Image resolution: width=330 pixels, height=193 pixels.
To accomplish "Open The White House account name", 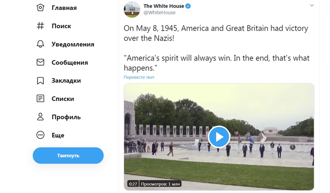I will coord(164,6).
